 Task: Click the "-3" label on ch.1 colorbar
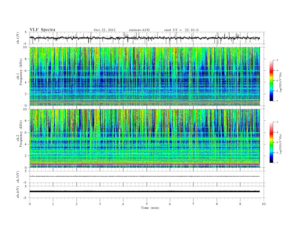(x=277, y=60)
